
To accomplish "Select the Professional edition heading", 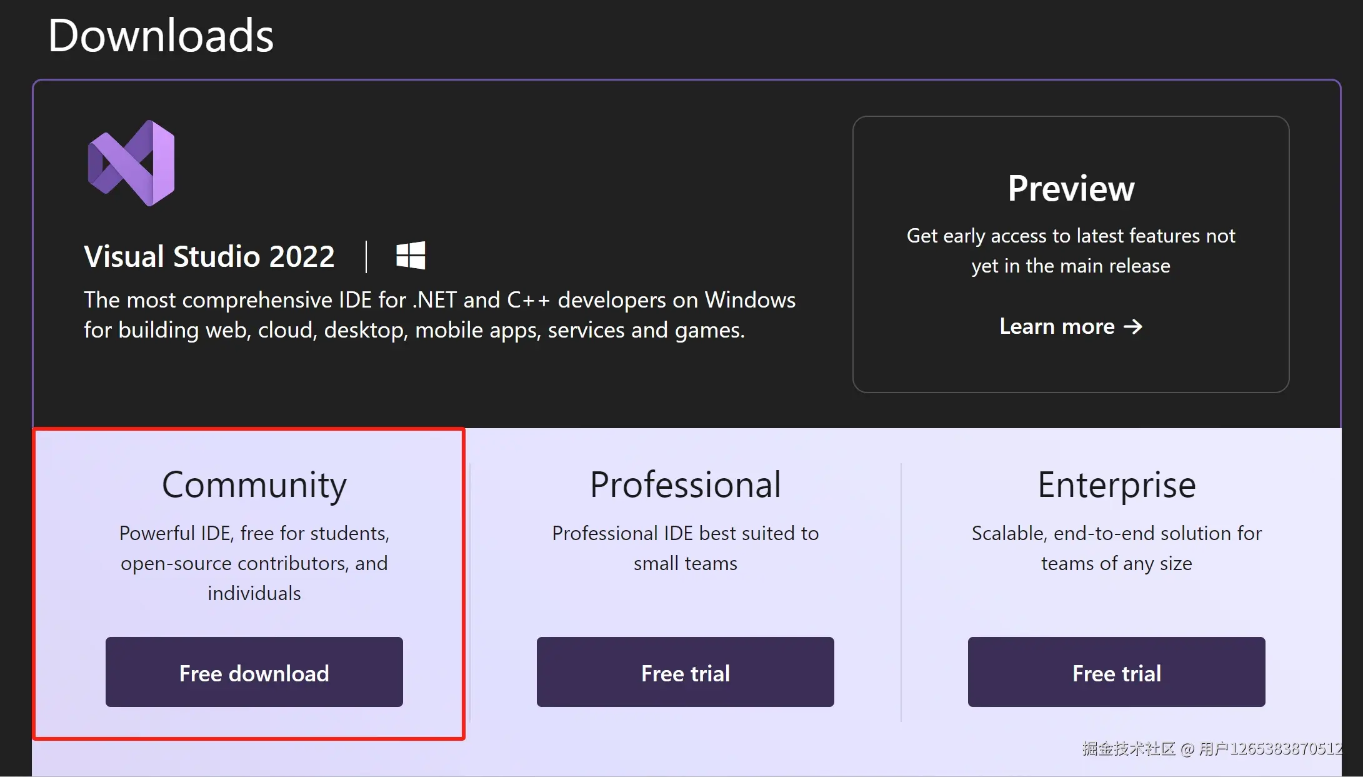I will coord(685,484).
